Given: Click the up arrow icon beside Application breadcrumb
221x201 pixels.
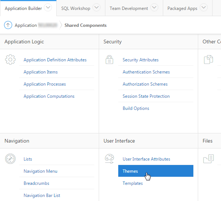Looking at the screenshot, I should [x=8, y=25].
